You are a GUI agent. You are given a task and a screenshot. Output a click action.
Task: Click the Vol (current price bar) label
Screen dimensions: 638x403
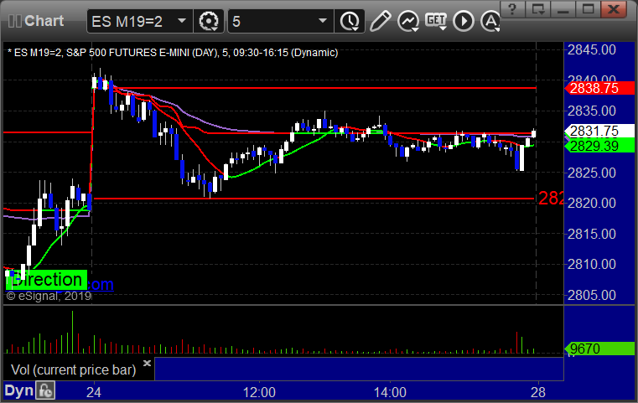(73, 369)
